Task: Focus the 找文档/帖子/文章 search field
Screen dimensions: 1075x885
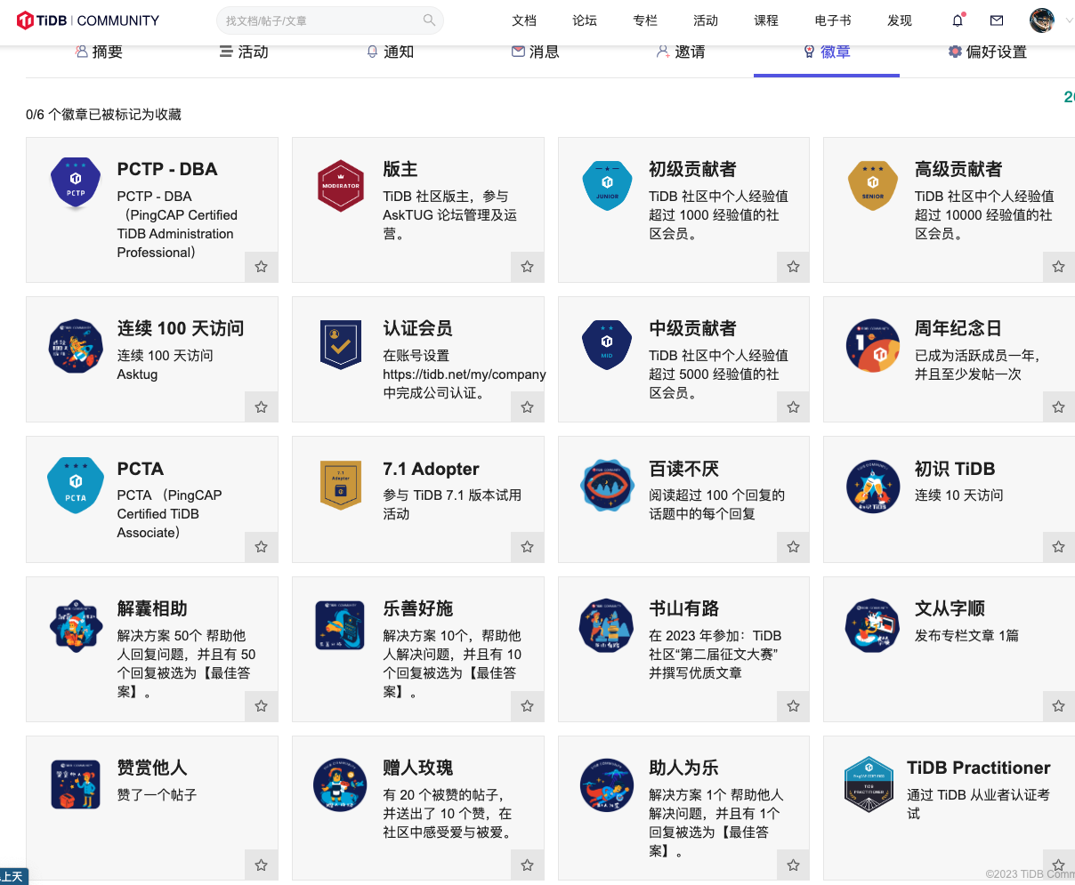Action: pyautogui.click(x=330, y=20)
